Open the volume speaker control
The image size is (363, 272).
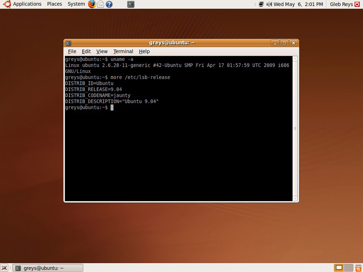[269, 4]
